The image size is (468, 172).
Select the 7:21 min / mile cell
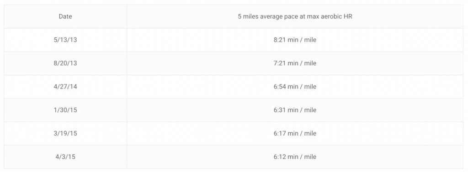pos(295,63)
